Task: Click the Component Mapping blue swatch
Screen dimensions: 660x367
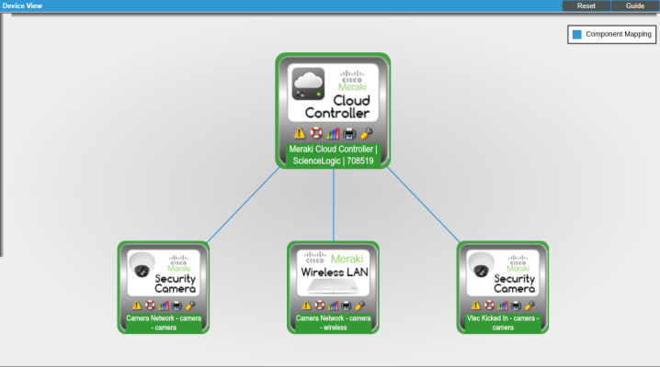Action: pos(577,35)
